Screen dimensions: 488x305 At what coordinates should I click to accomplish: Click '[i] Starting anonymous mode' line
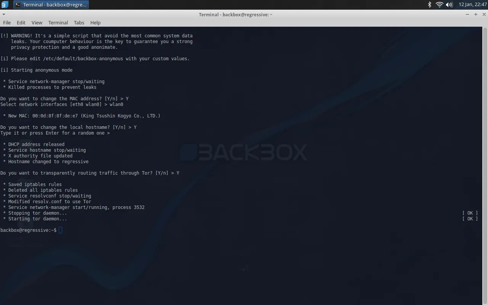pos(37,70)
